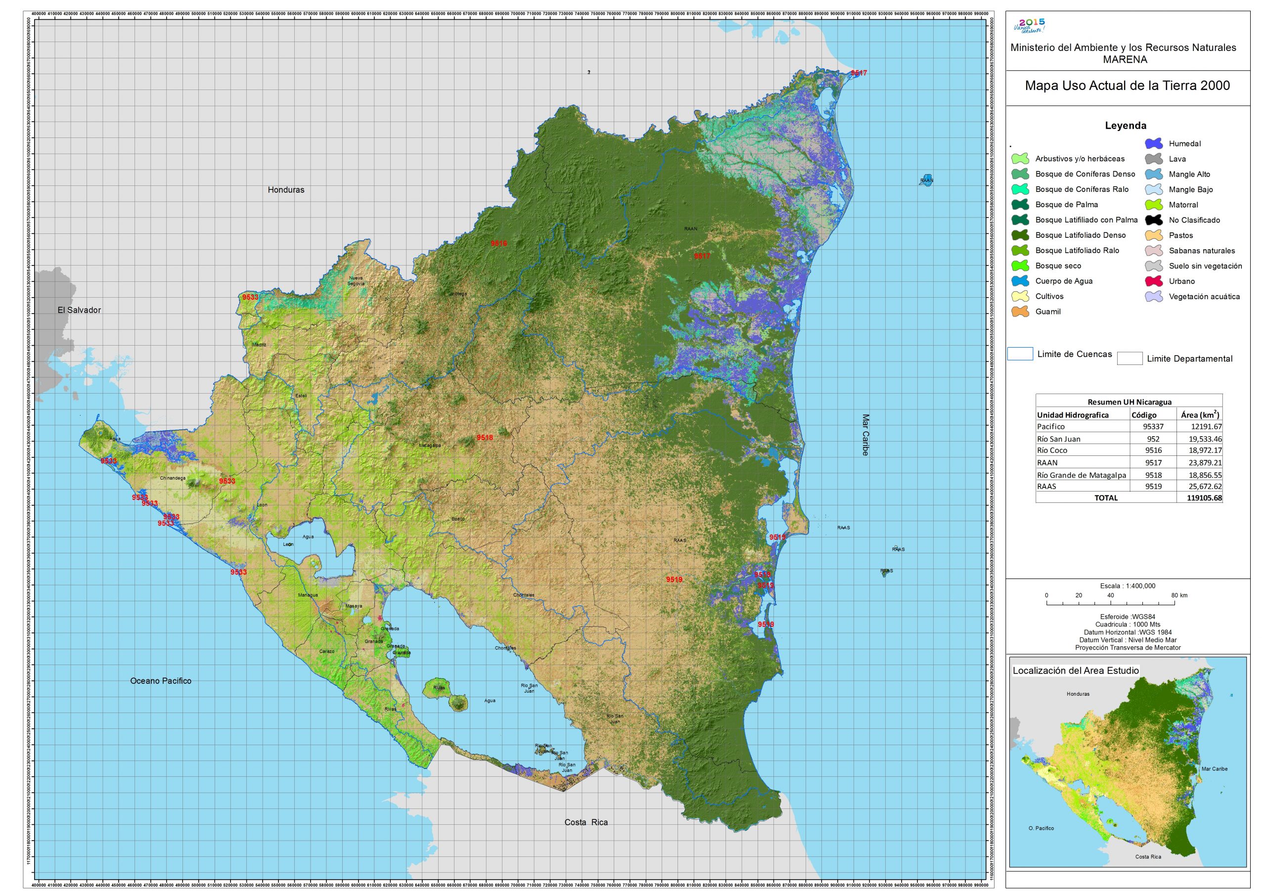
Task: Click the Matorral legend symbol
Action: click(1154, 205)
